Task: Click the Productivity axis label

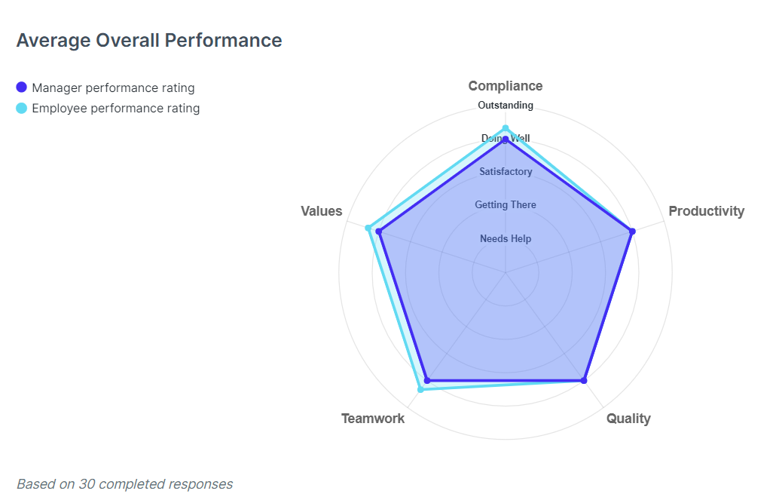Action: pos(706,211)
